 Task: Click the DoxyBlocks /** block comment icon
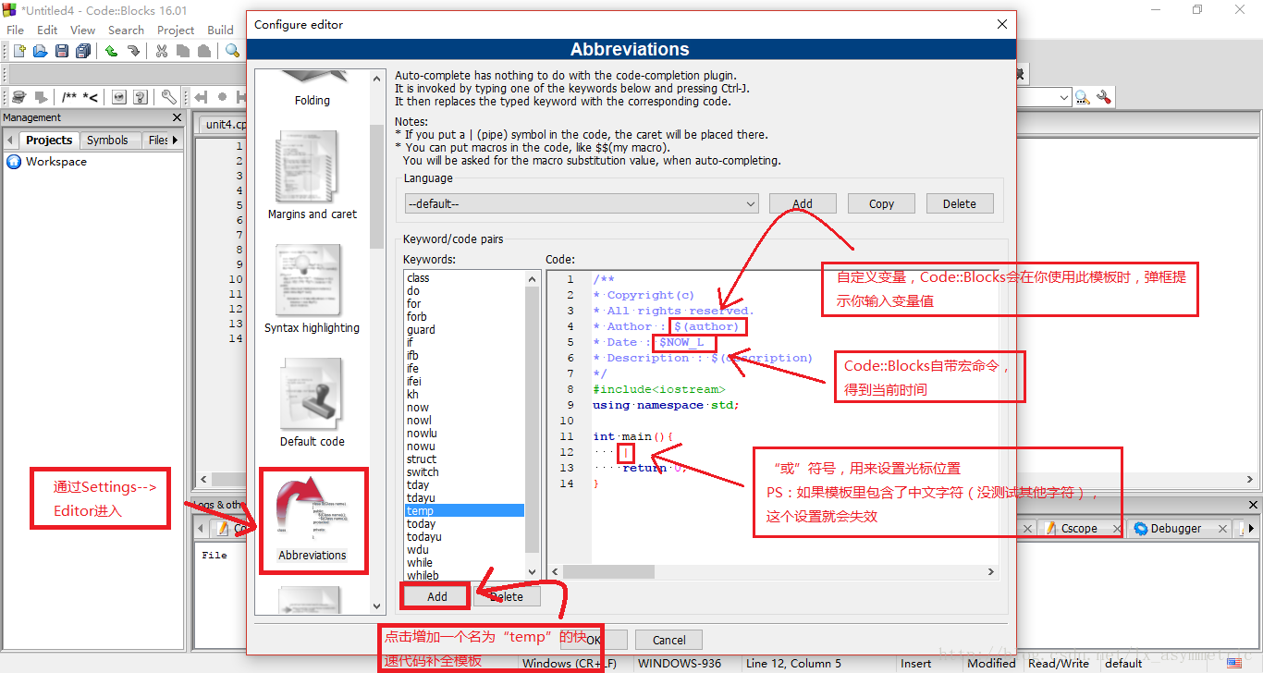[69, 97]
